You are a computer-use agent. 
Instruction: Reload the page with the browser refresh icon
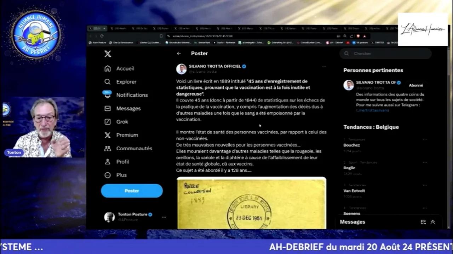(x=102, y=36)
